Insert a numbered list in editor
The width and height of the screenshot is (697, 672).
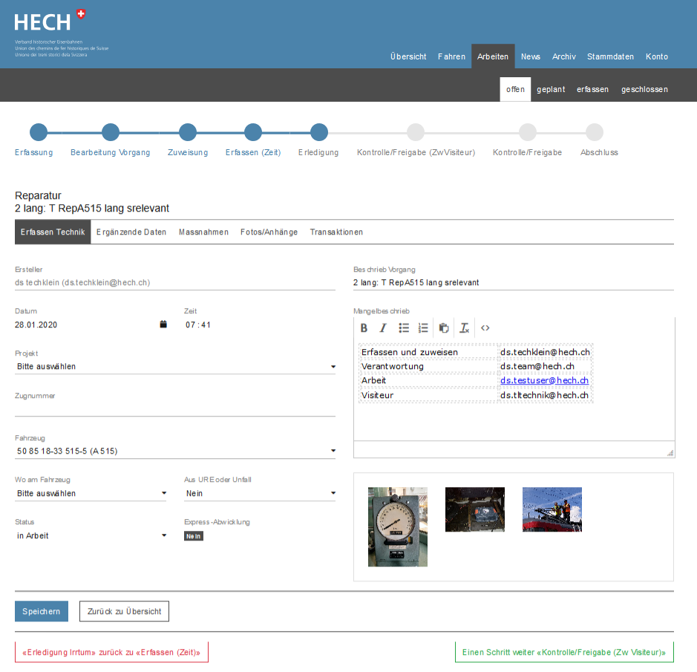pos(423,327)
